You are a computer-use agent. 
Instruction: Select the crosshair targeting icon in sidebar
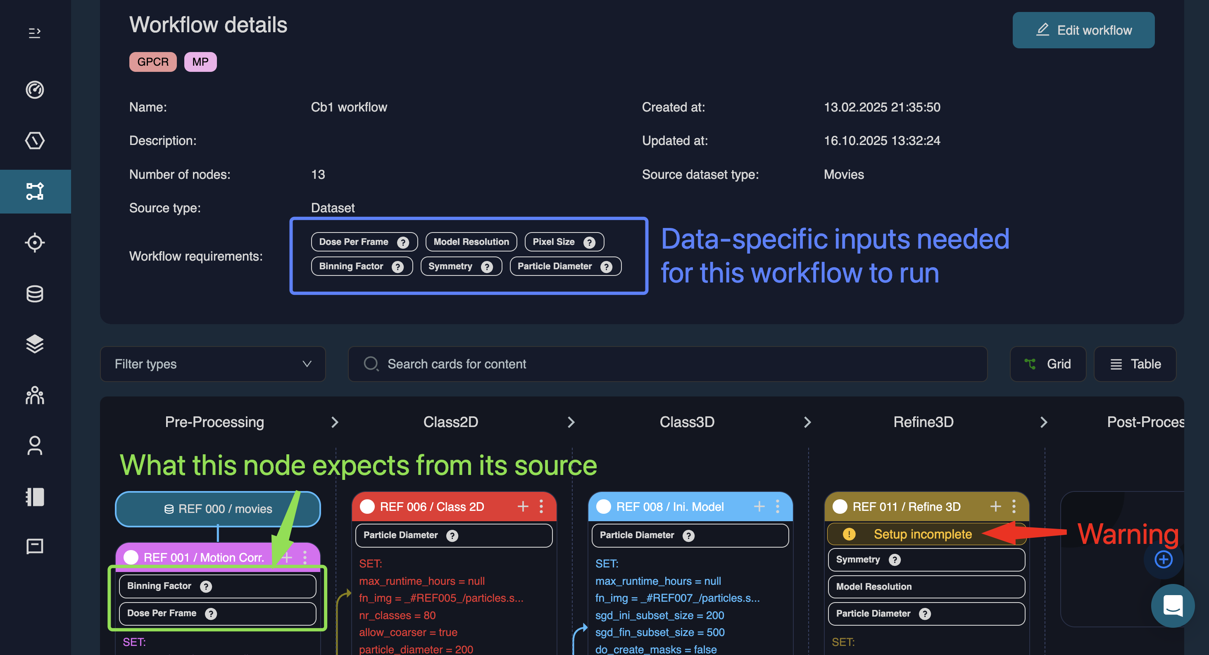pos(34,242)
